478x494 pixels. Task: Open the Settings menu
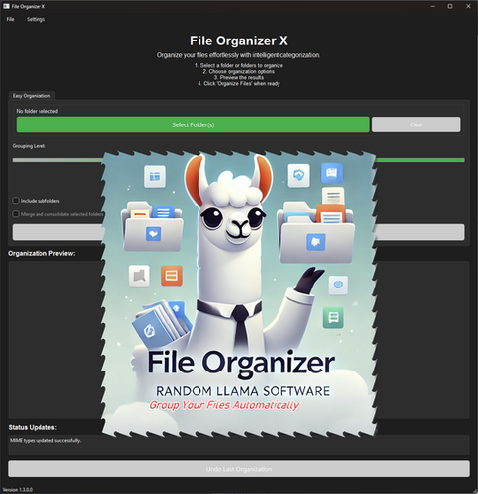coord(36,19)
